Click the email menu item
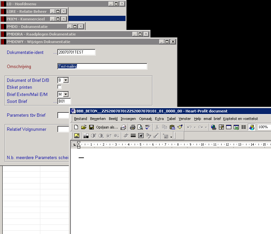This screenshot has height=234, width=271. (207, 119)
